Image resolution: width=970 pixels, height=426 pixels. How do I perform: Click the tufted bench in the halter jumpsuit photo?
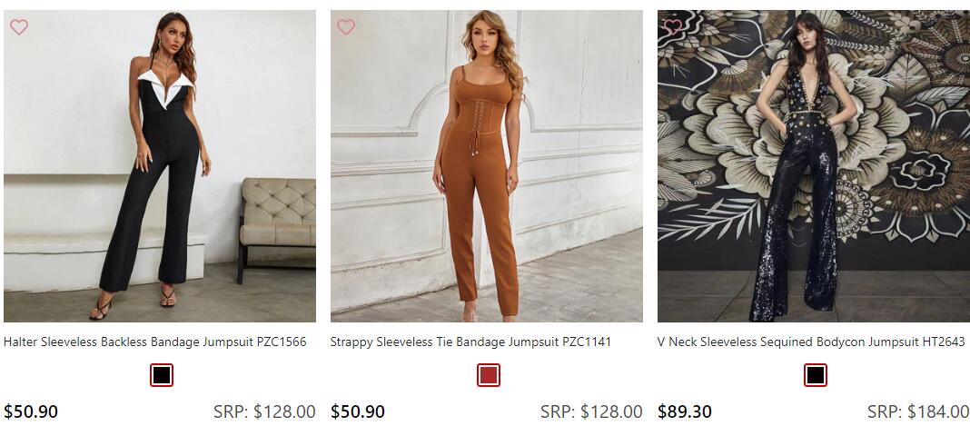point(276,216)
